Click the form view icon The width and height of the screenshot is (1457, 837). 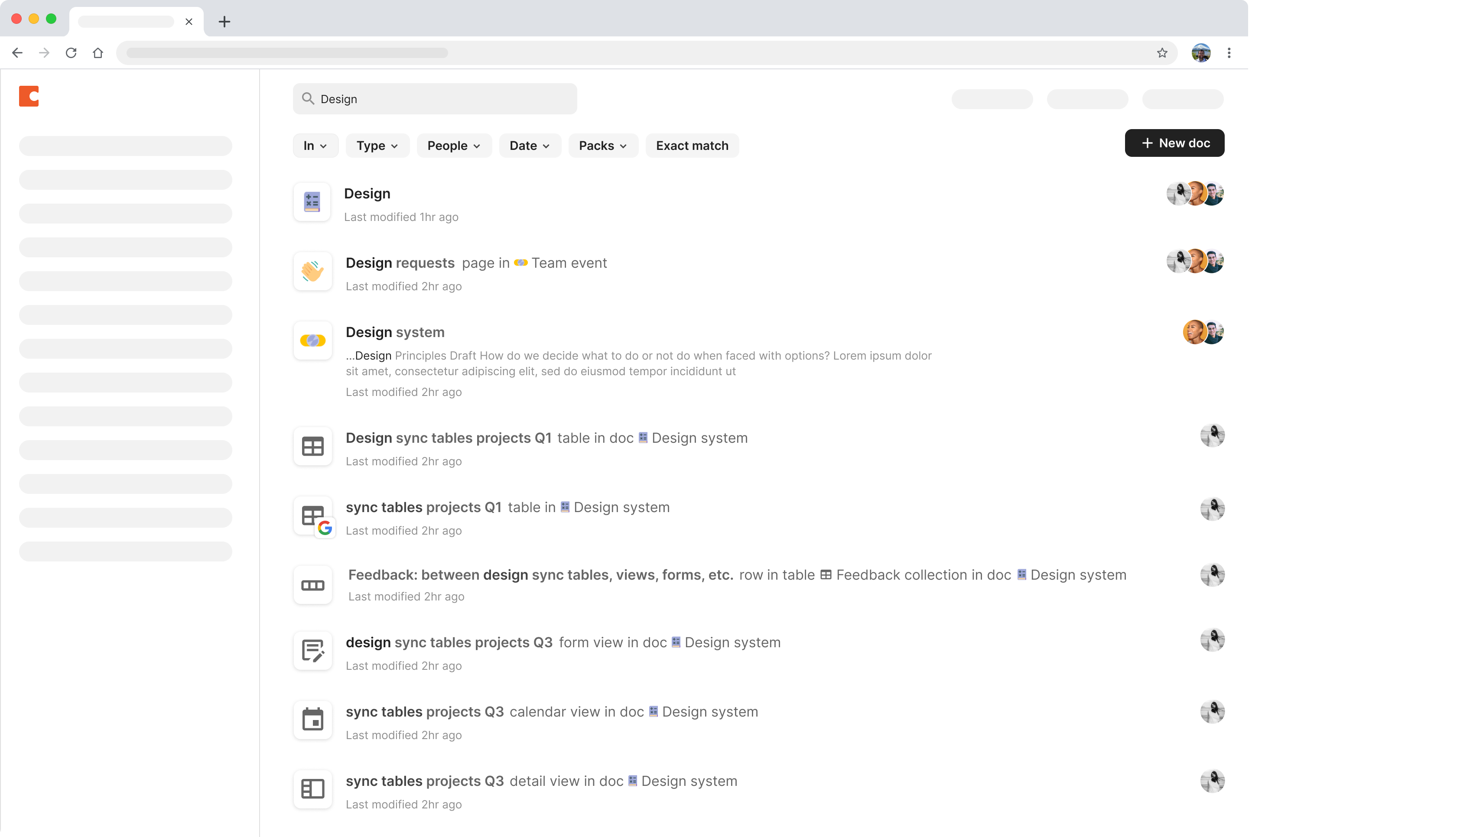coord(312,651)
